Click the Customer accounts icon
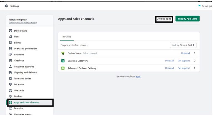 point(11,66)
